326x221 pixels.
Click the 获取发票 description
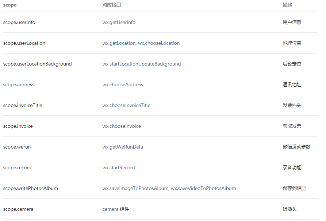tap(292, 126)
